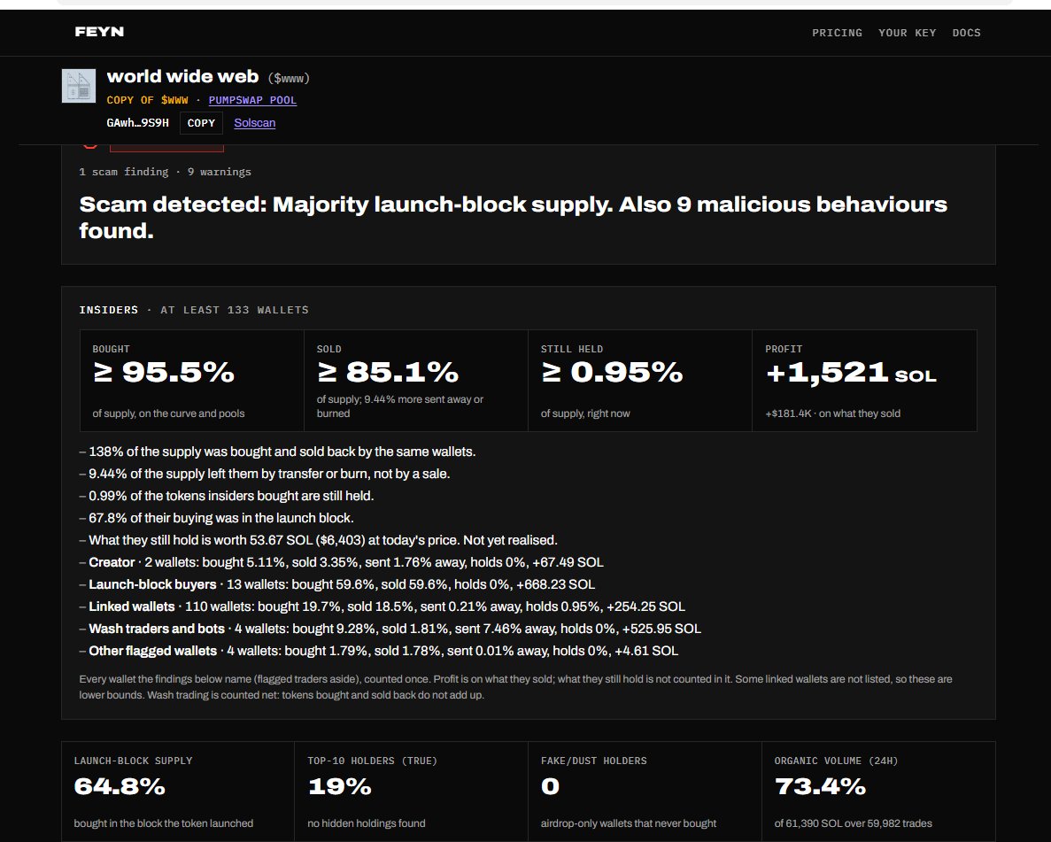Click the FEYN logo
The width and height of the screenshot is (1051, 842).
(99, 32)
